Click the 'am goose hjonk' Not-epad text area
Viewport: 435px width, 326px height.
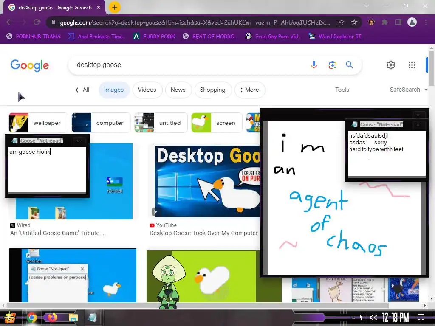pos(47,169)
